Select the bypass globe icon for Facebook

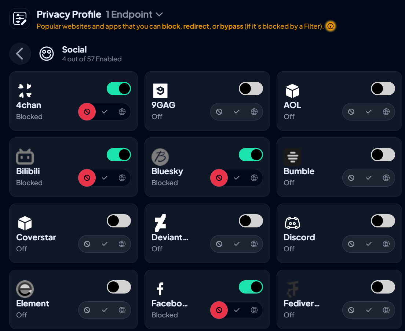point(254,310)
